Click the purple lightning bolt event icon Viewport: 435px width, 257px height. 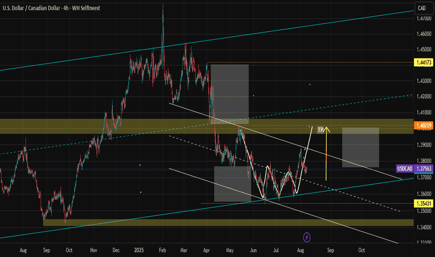coord(307,237)
